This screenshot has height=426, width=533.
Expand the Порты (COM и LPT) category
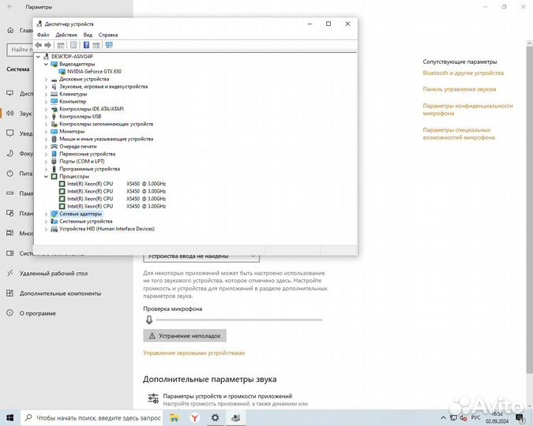click(46, 162)
